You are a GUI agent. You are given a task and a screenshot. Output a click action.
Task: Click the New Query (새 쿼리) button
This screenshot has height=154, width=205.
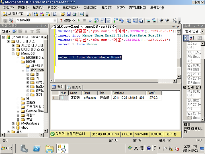[13, 14]
